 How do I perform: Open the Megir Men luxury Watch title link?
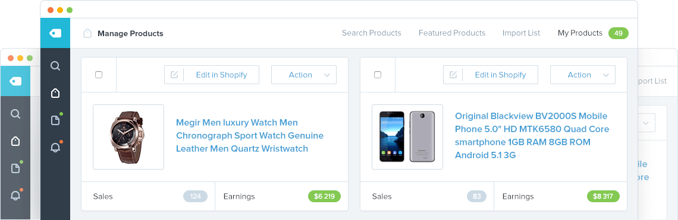click(x=250, y=135)
